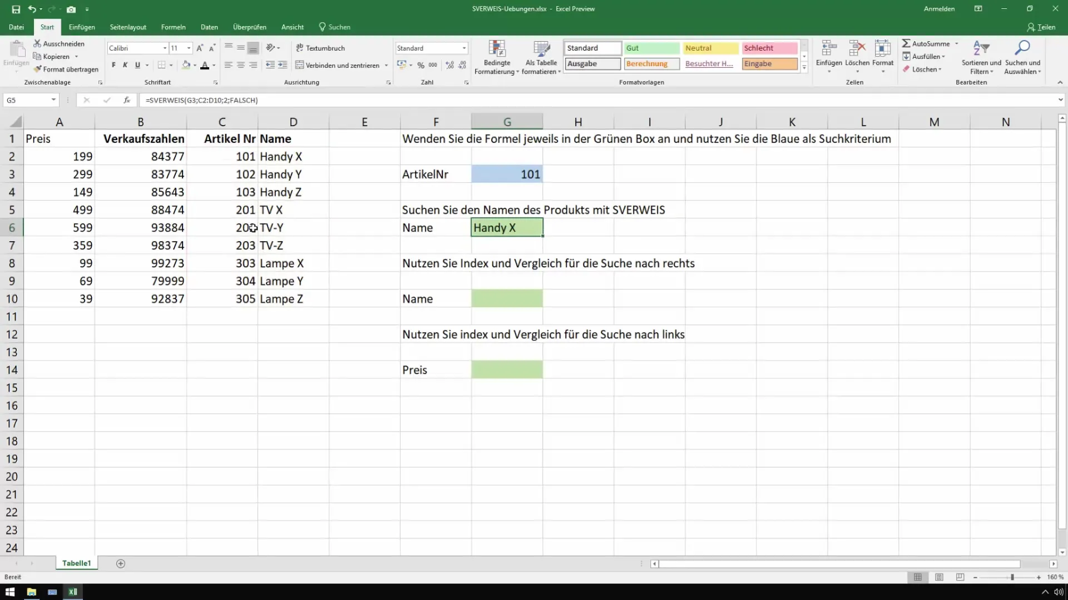
Task: Switch to page layout view in status bar
Action: (939, 577)
